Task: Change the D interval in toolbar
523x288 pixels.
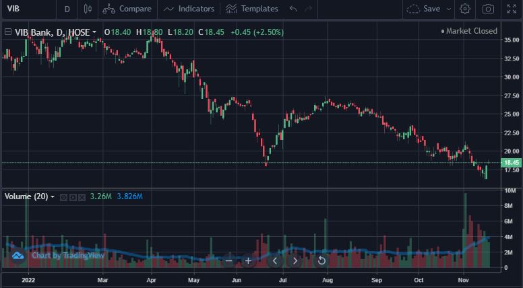Action: point(67,9)
